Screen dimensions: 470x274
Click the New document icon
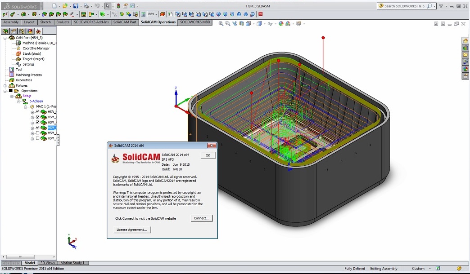[x=54, y=6]
